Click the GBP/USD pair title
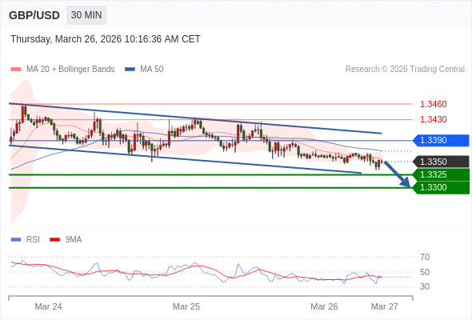The image size is (472, 320). pos(34,15)
